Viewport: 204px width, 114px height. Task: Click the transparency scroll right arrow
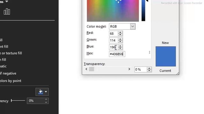tap(129, 69)
